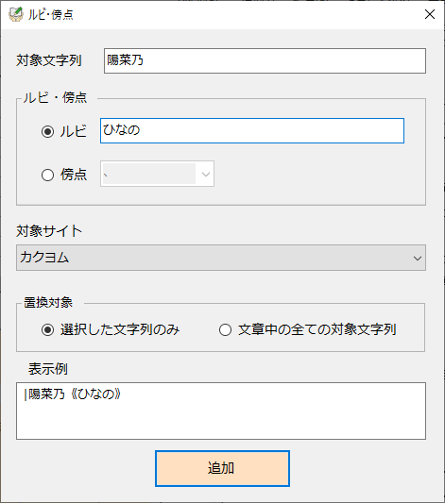The image size is (445, 503).
Task: Click the 表示例 preview text box
Action: (221, 411)
